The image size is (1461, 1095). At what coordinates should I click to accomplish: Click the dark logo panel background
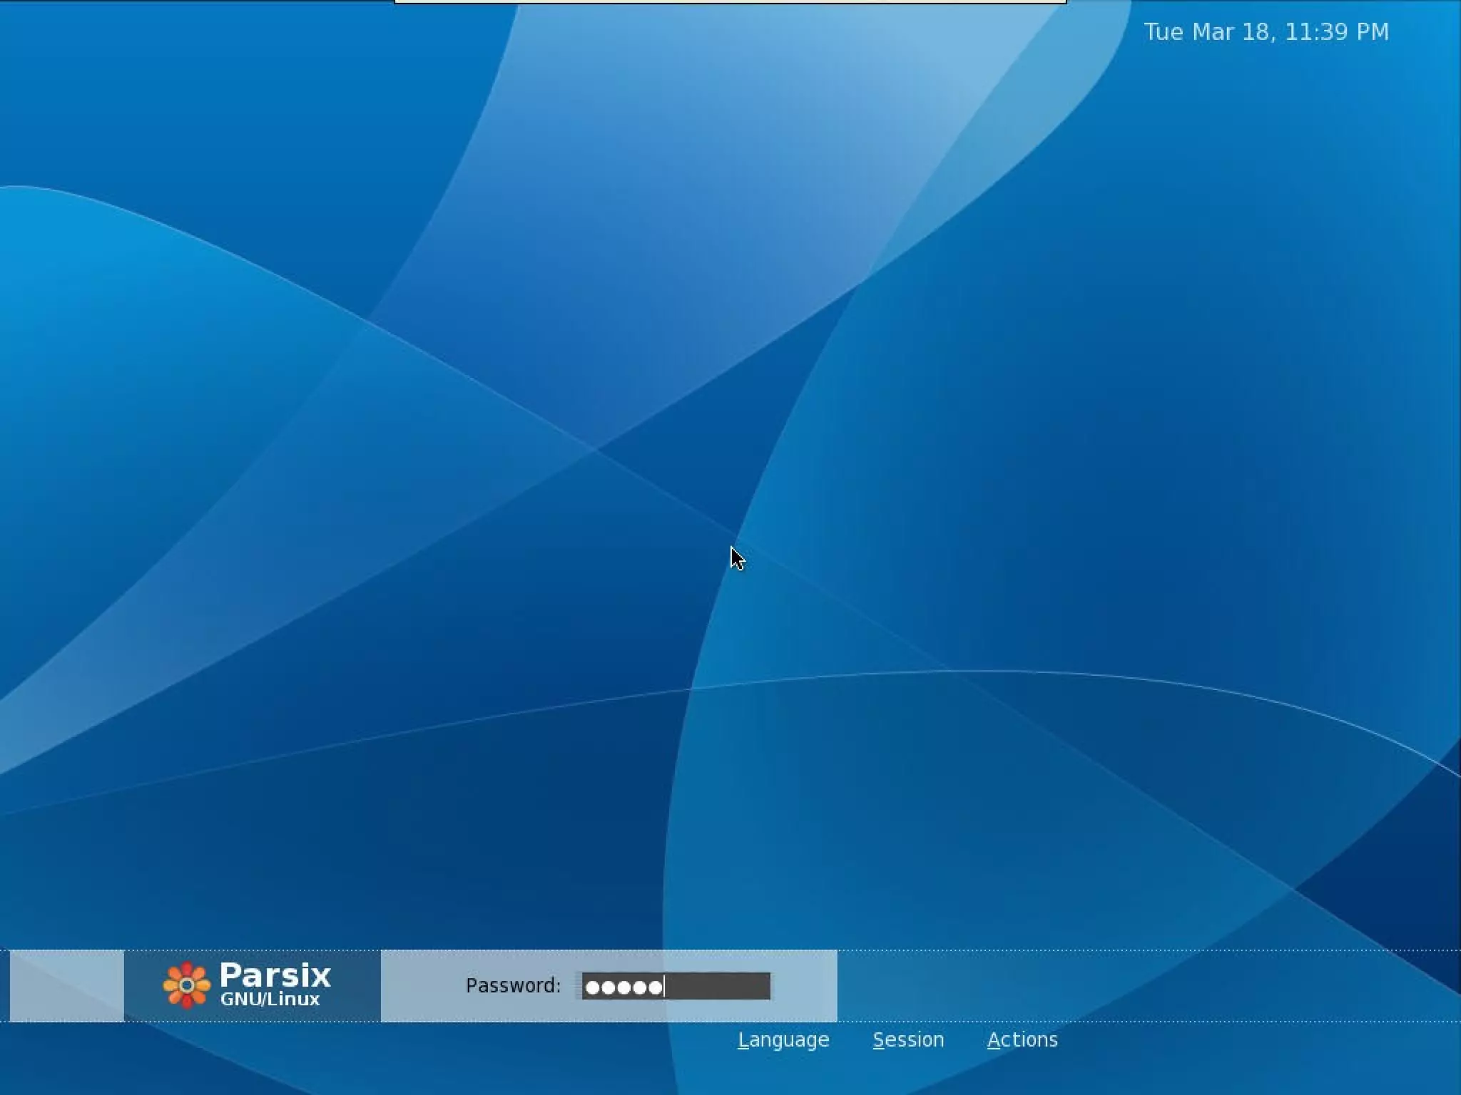(355, 986)
